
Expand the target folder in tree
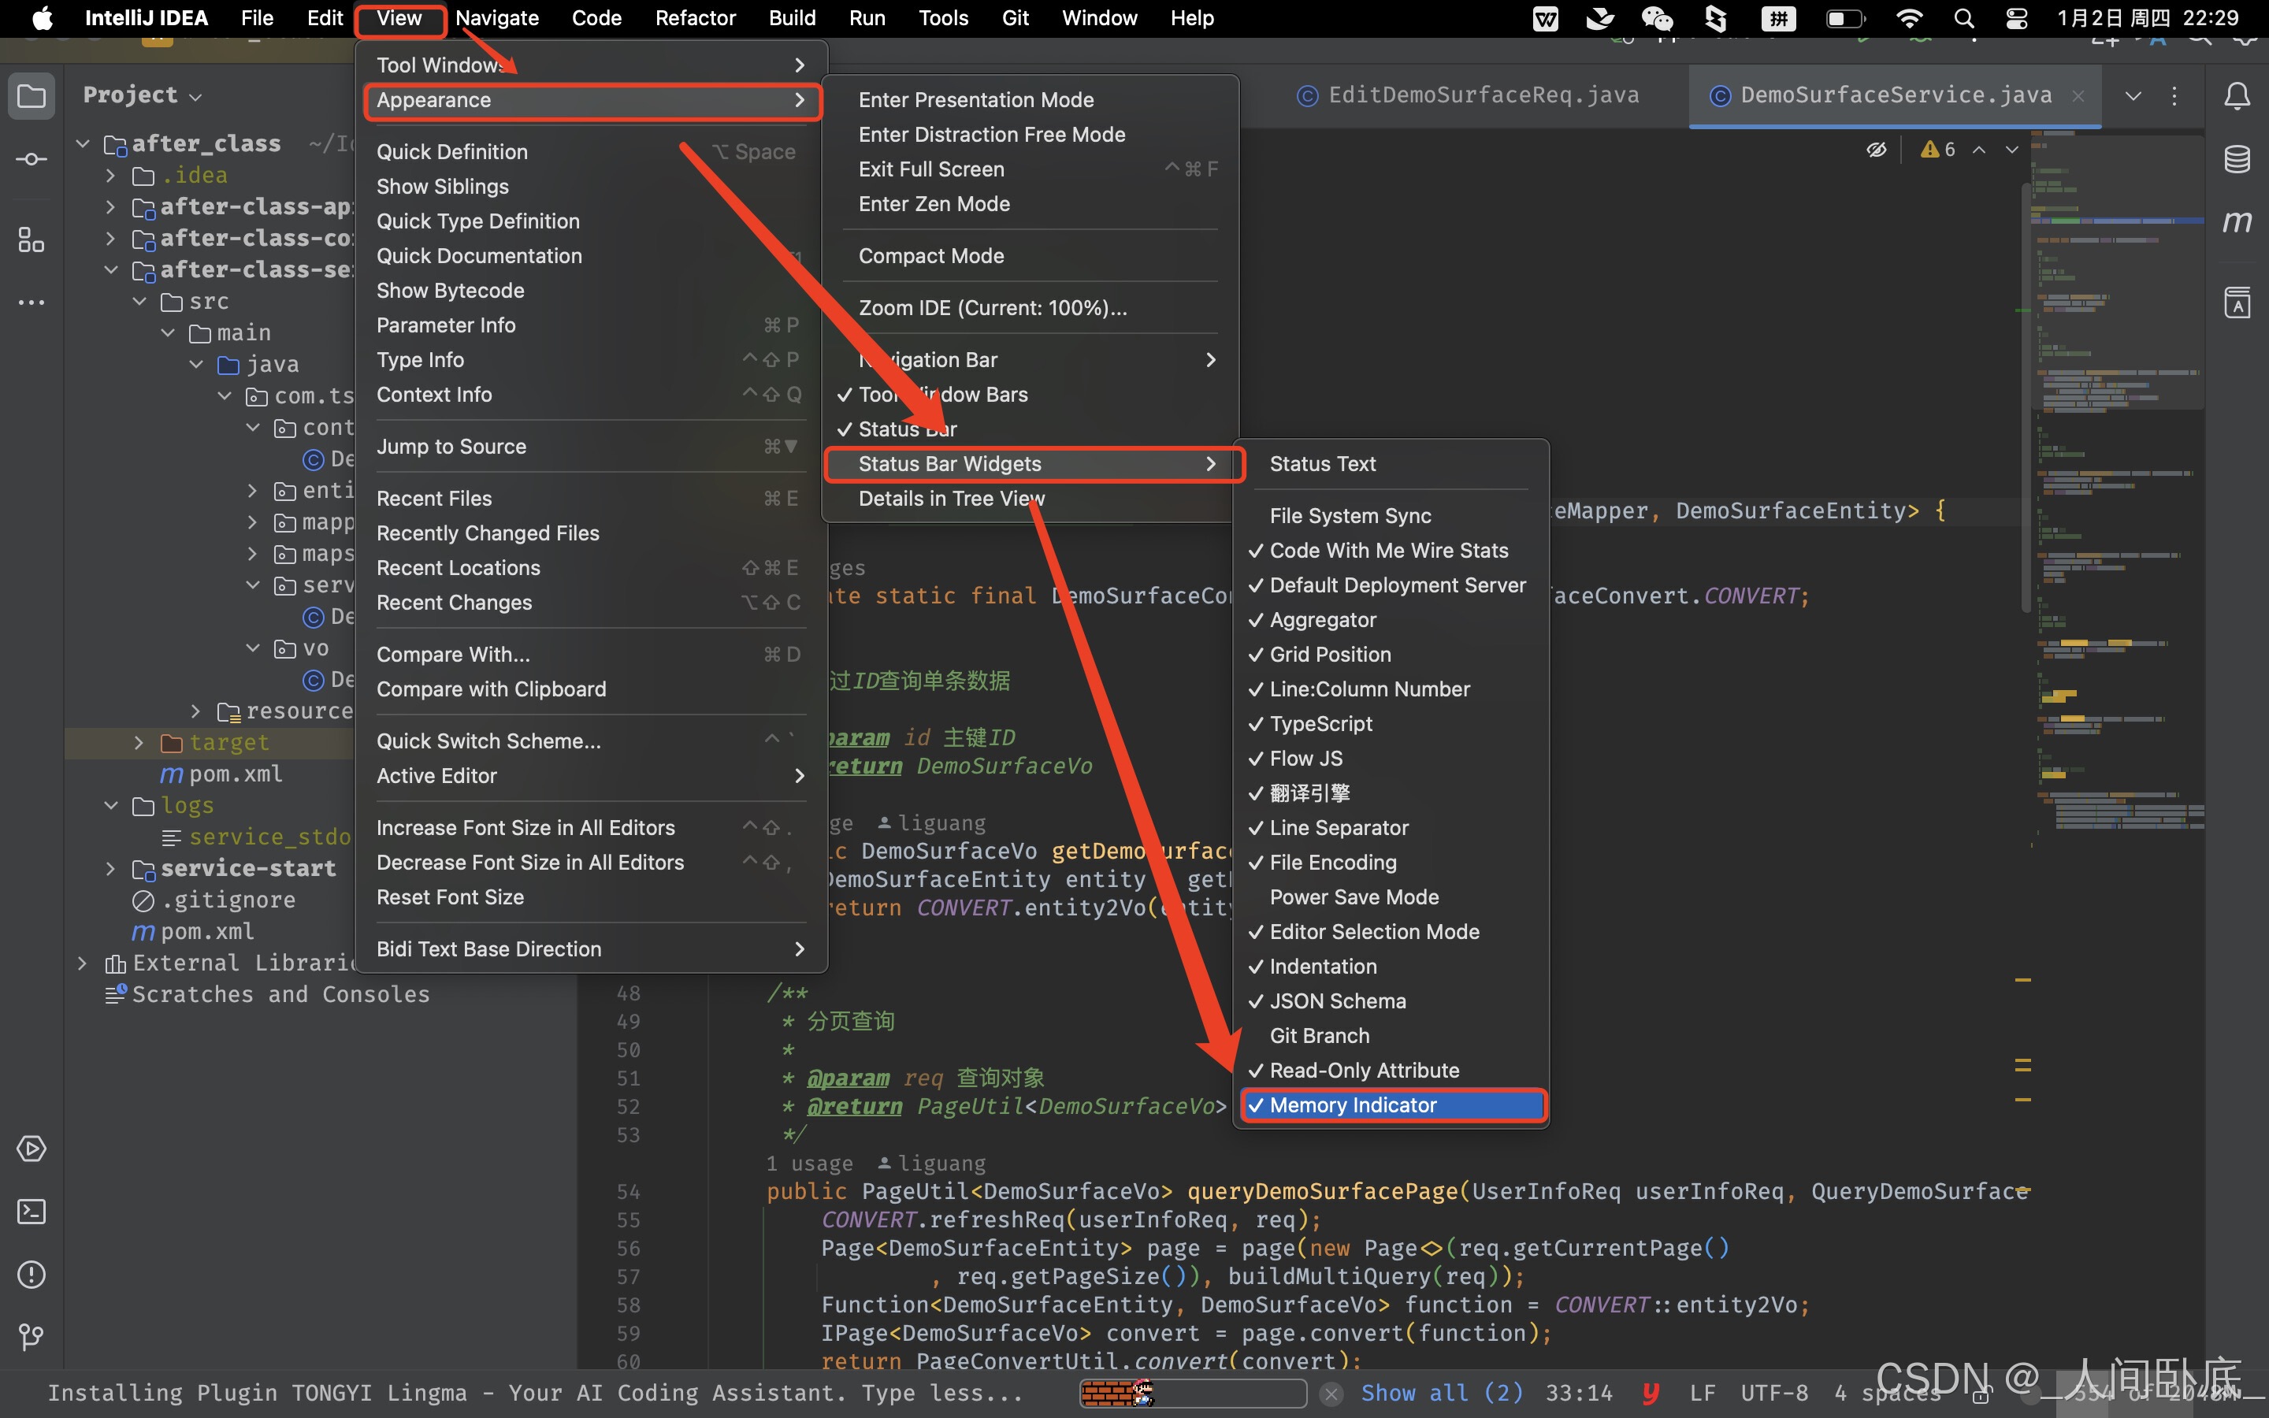pos(139,743)
